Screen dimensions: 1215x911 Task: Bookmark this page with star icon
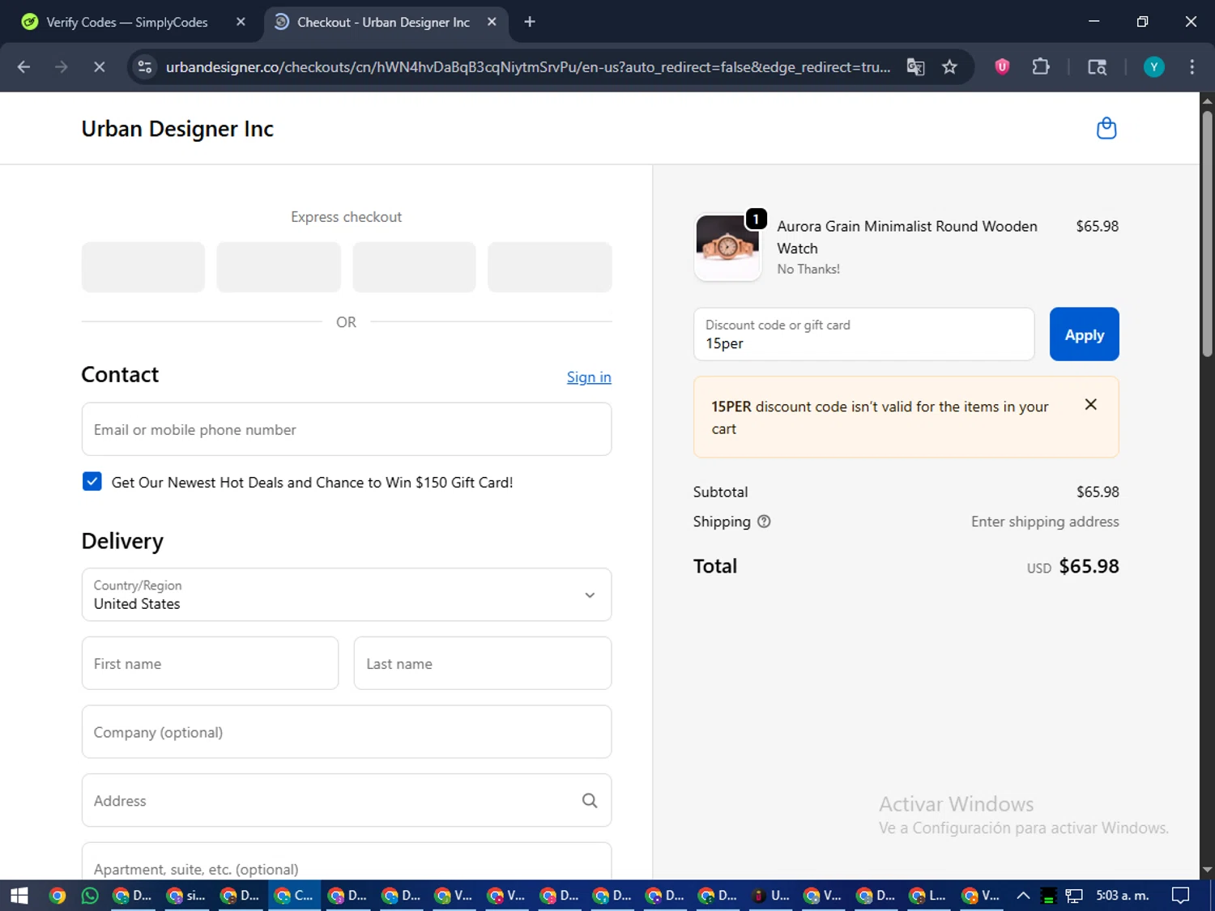point(949,66)
